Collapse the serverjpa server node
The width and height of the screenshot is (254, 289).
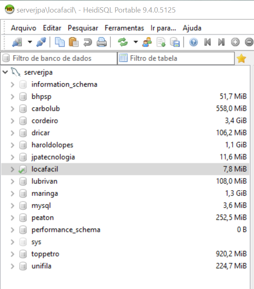[5, 72]
